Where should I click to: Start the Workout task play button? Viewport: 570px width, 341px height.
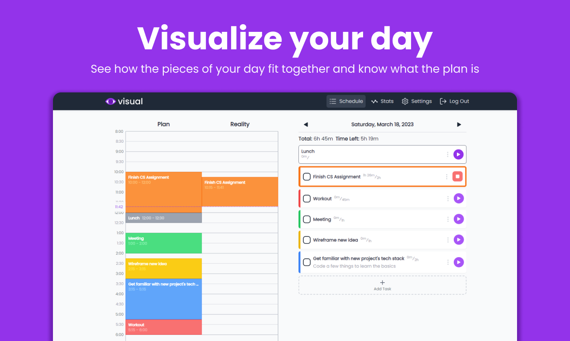click(458, 198)
